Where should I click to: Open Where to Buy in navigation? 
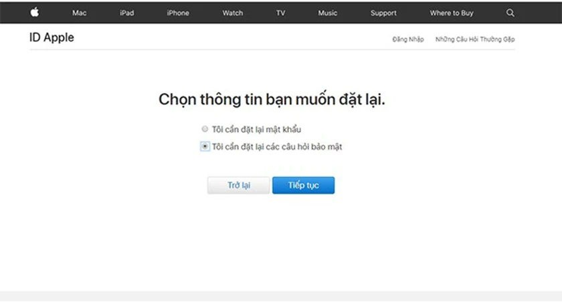[452, 13]
